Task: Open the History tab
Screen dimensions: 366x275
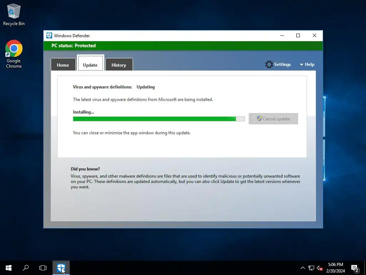Action: (119, 65)
